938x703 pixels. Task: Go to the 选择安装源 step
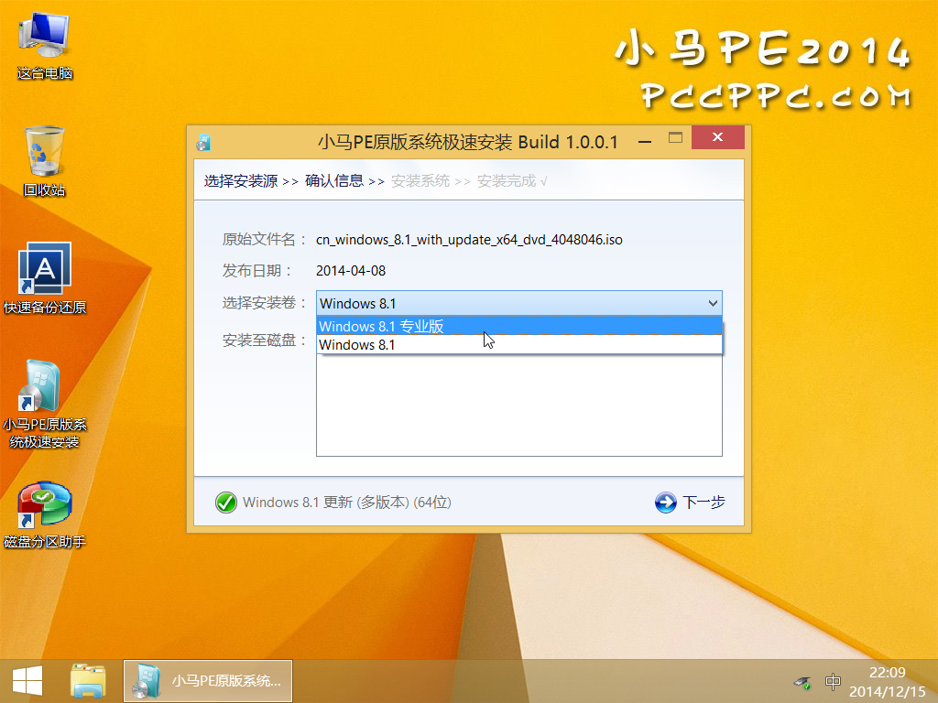click(x=241, y=181)
